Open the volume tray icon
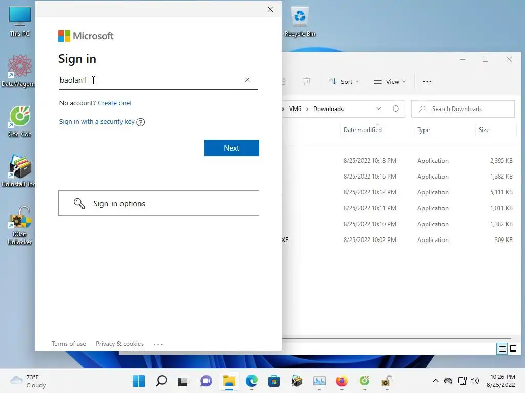This screenshot has width=525, height=393. (475, 381)
